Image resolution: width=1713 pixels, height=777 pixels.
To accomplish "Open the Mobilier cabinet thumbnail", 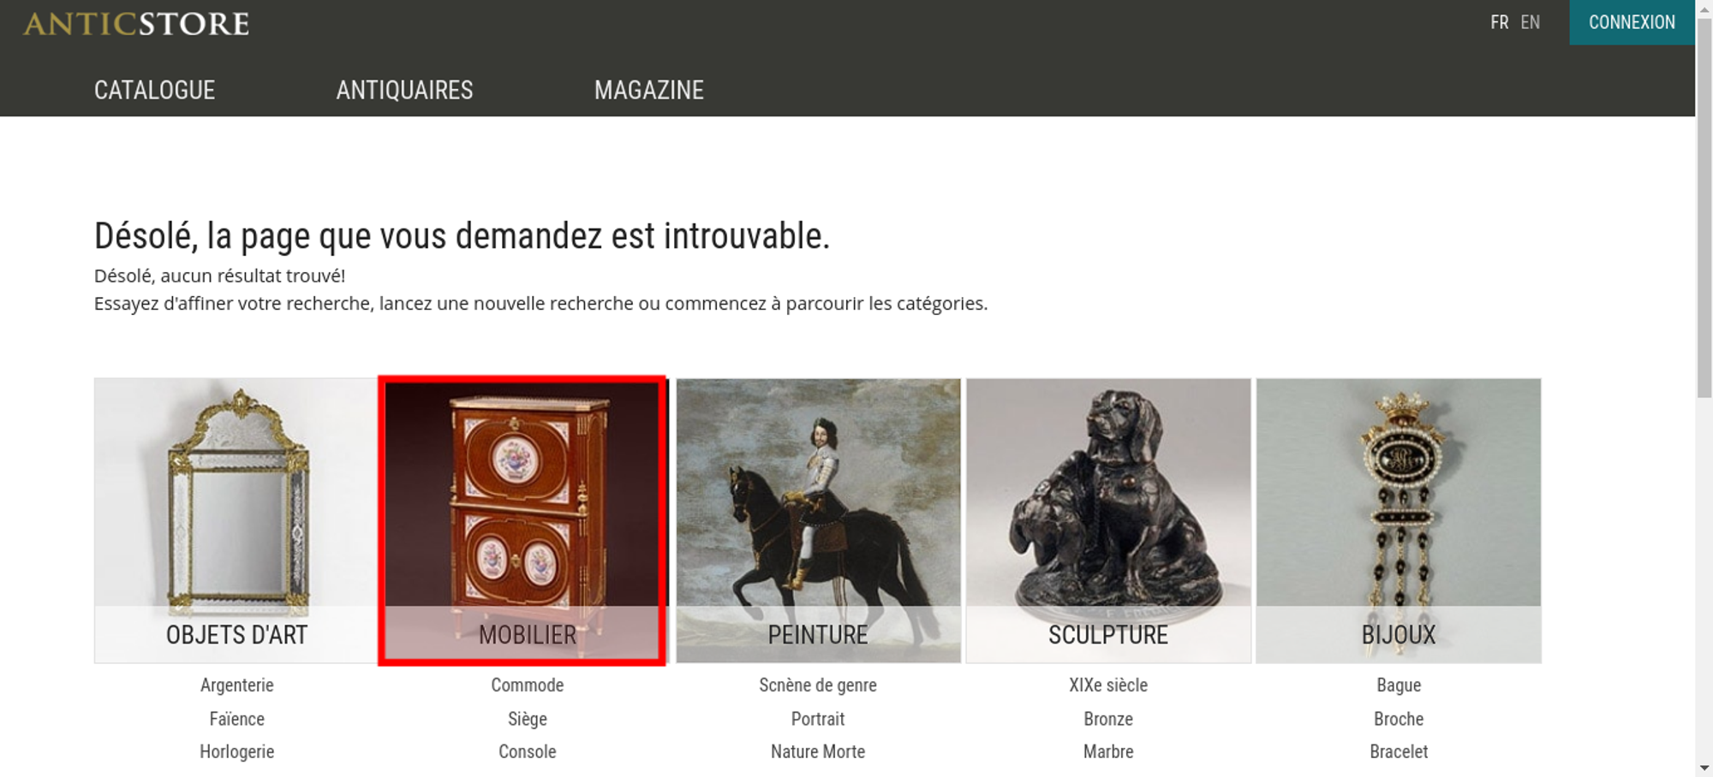I will [523, 520].
